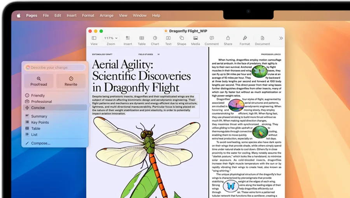Show the Document settings panel
Viewport: 350px width, 198px height.
pos(262,38)
